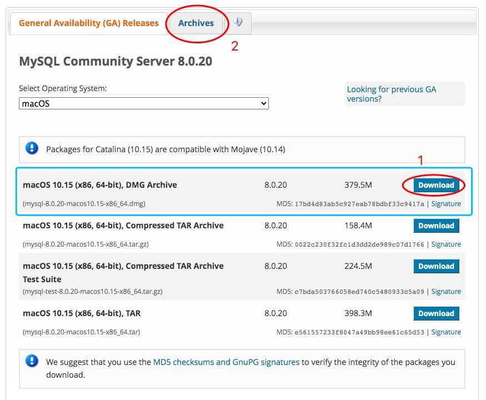Image resolution: width=486 pixels, height=400 pixels.
Task: Open Looking for previous GA versions link
Action: pos(391,94)
